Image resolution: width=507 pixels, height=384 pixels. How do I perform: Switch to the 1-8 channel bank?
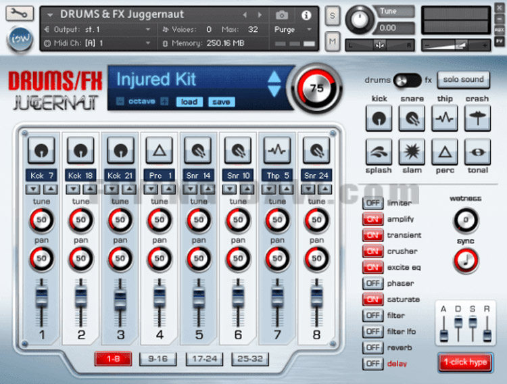pyautogui.click(x=113, y=359)
